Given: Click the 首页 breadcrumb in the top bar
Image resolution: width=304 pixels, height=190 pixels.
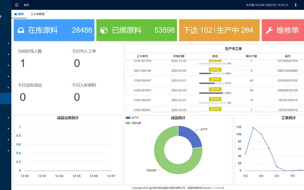Looking at the screenshot, I should click(x=27, y=5).
